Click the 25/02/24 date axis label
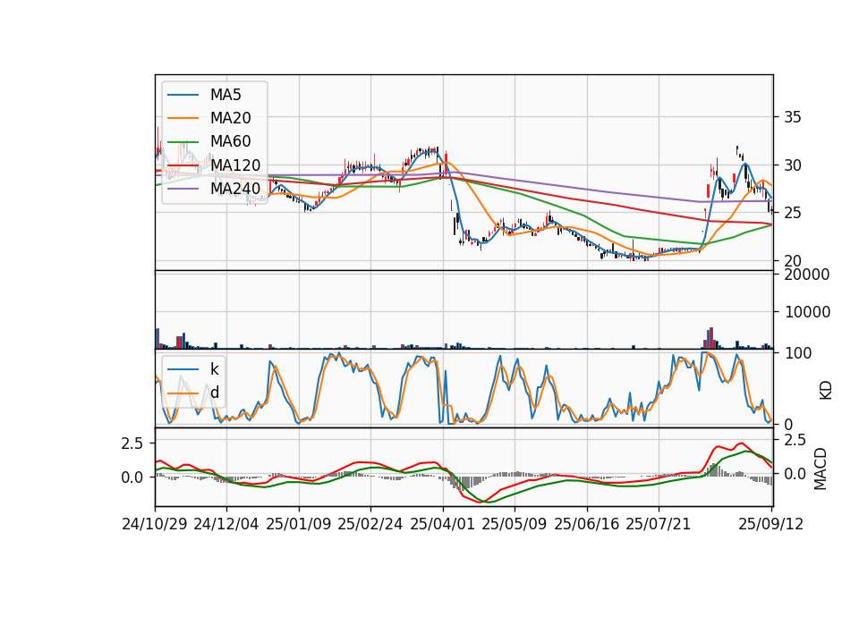The image size is (859, 617). click(370, 524)
